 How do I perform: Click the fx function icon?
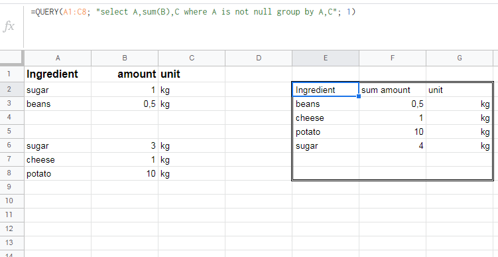(9, 26)
